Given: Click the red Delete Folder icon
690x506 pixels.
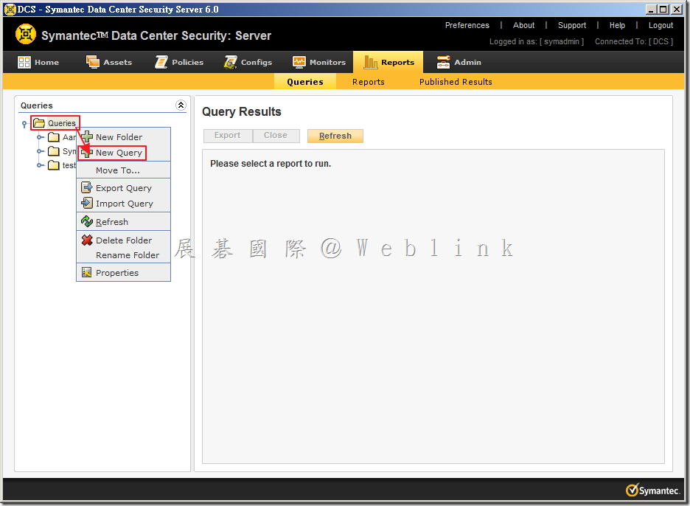Looking at the screenshot, I should 87,240.
